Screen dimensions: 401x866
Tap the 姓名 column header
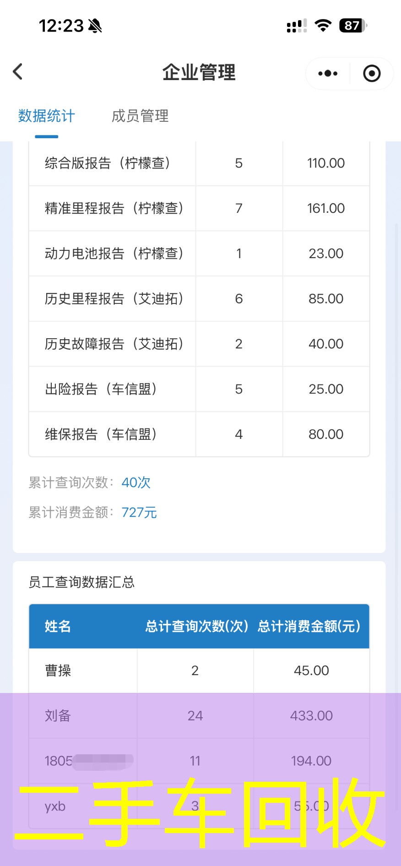[58, 626]
